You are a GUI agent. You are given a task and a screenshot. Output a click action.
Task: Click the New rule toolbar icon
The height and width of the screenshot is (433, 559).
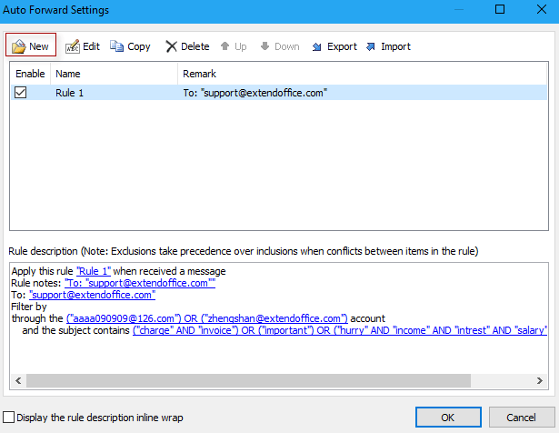click(18, 46)
